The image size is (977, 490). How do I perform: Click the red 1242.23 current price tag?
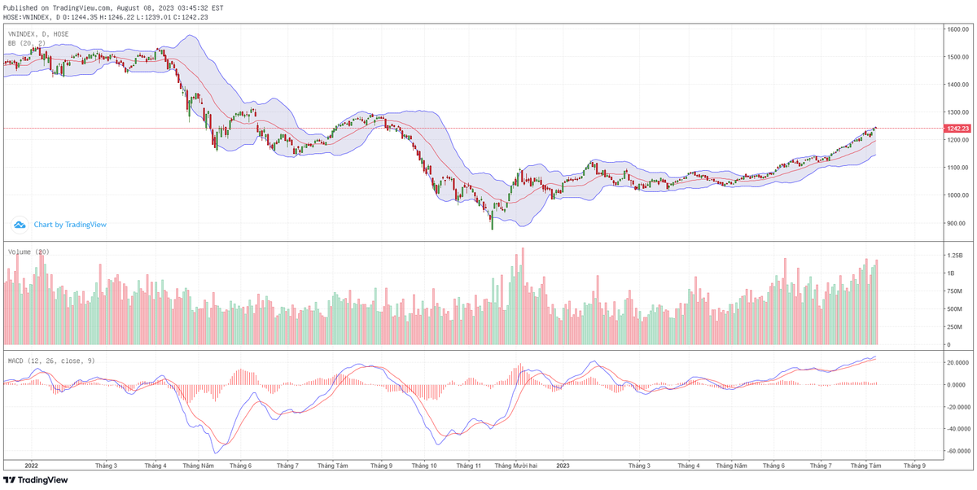coord(956,129)
